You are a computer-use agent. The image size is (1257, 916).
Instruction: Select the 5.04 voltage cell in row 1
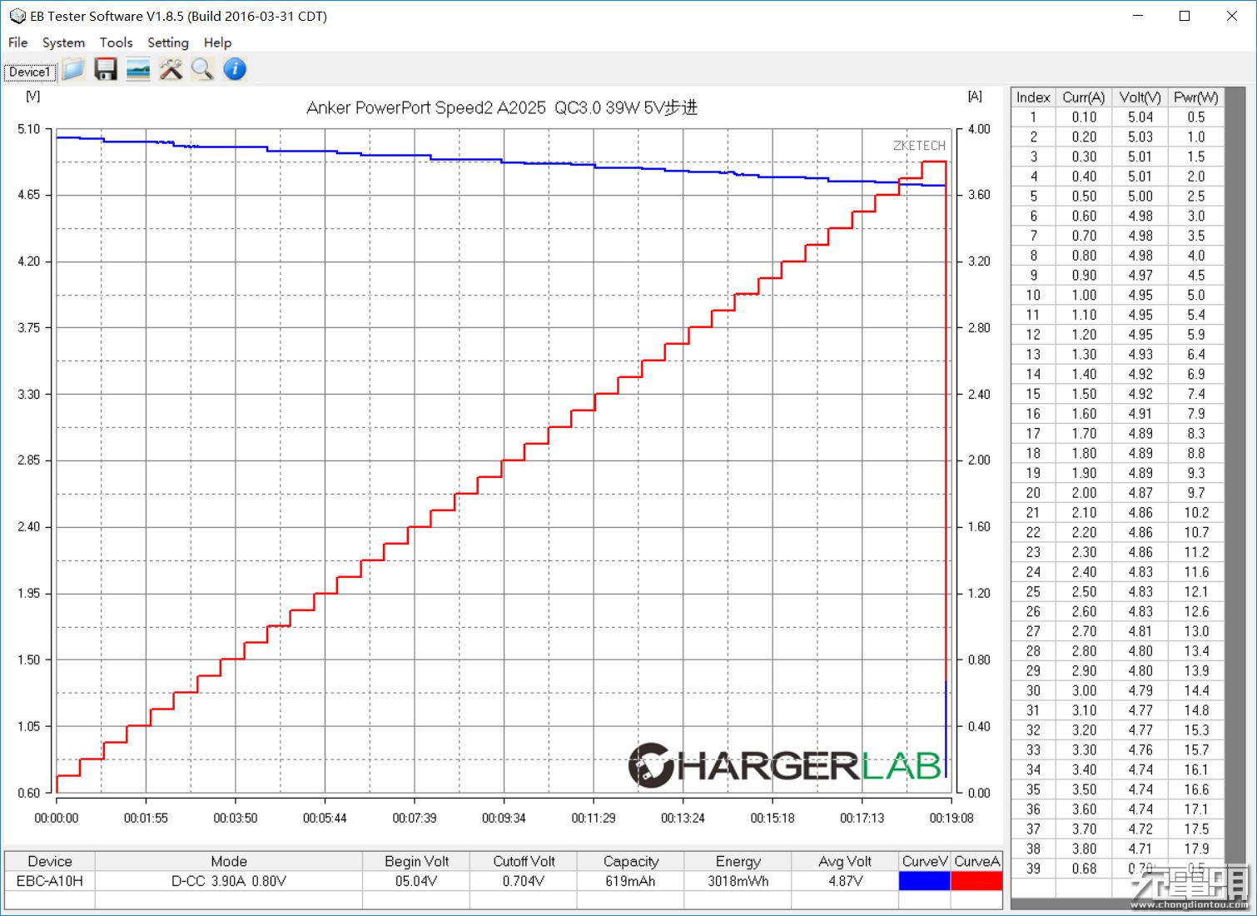point(1140,117)
